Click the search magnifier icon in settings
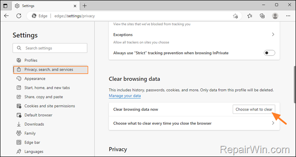The height and width of the screenshot is (157, 296). pos(19,48)
